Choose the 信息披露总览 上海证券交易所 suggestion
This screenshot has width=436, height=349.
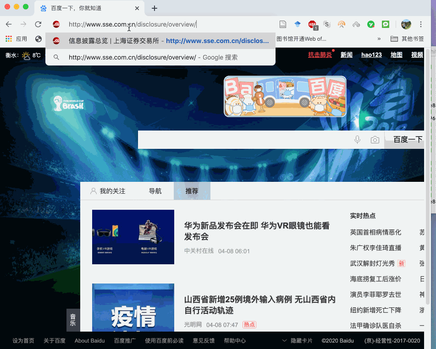coord(160,41)
